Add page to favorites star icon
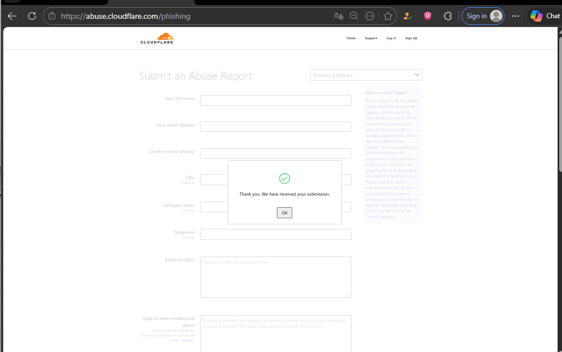Image resolution: width=562 pixels, height=352 pixels. 388,16
